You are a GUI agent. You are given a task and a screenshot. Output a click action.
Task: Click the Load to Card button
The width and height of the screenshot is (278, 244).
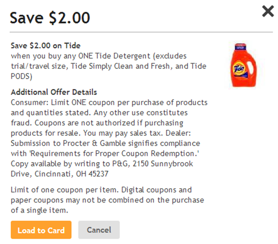click(41, 229)
